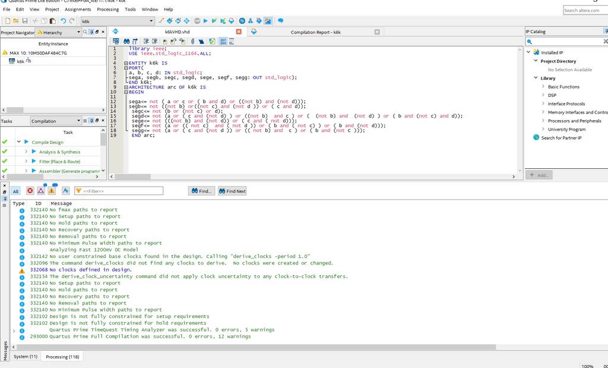Click the Find... button in Messages

(202, 191)
